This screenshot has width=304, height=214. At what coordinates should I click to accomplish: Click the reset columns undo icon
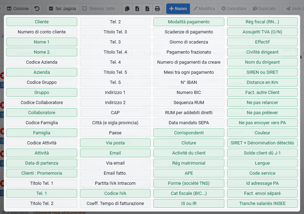tap(37, 9)
